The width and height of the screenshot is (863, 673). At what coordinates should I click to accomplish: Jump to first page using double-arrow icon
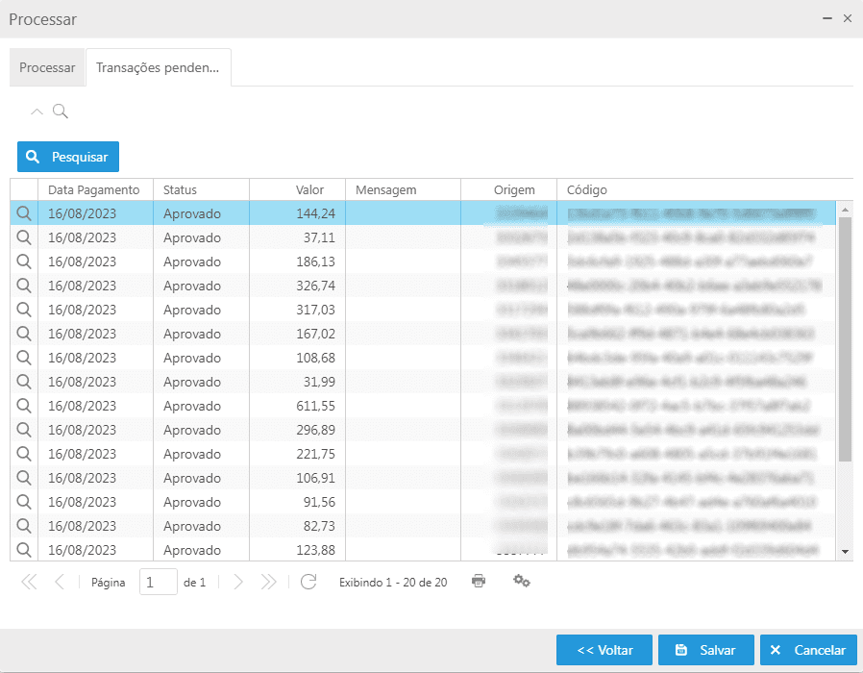pyautogui.click(x=29, y=582)
